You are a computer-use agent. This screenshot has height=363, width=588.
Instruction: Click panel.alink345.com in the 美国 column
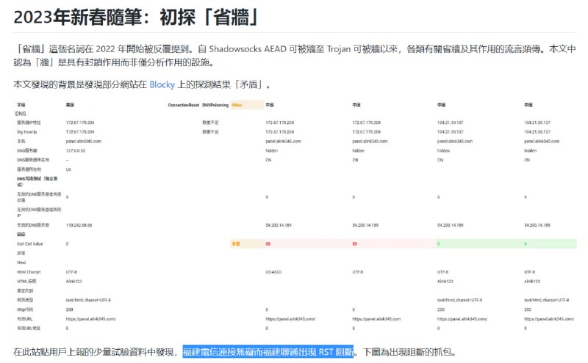tap(84, 142)
